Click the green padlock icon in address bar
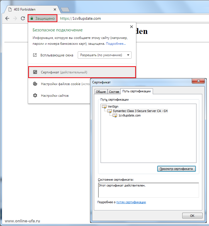 pos(32,18)
